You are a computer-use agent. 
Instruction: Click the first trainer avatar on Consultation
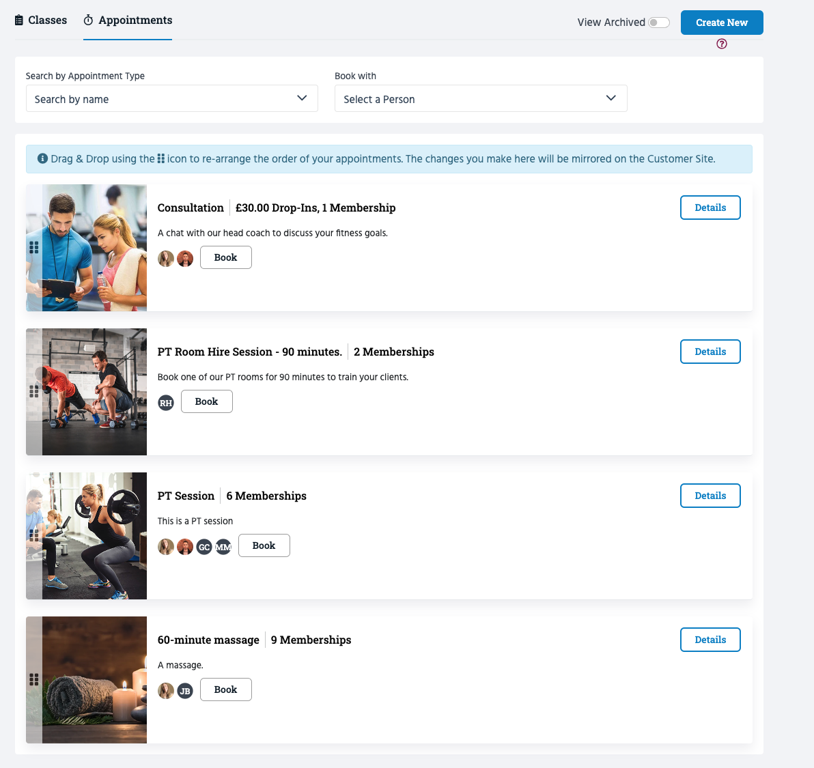tap(165, 258)
